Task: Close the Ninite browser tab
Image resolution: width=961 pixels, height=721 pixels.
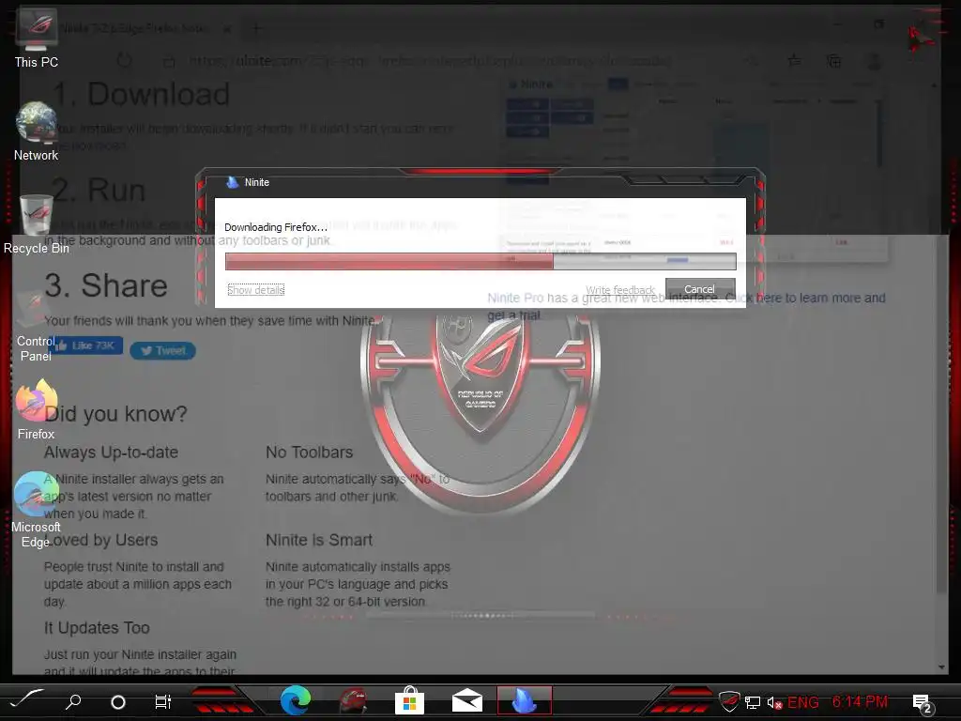Action: point(227,28)
